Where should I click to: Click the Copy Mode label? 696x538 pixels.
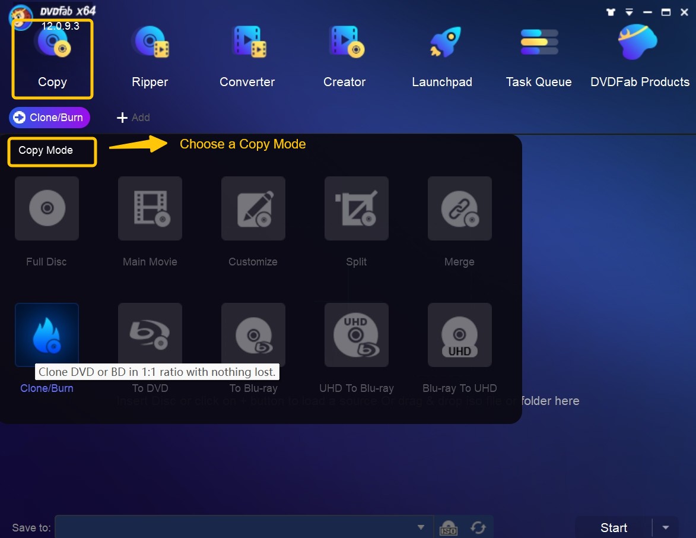click(46, 150)
